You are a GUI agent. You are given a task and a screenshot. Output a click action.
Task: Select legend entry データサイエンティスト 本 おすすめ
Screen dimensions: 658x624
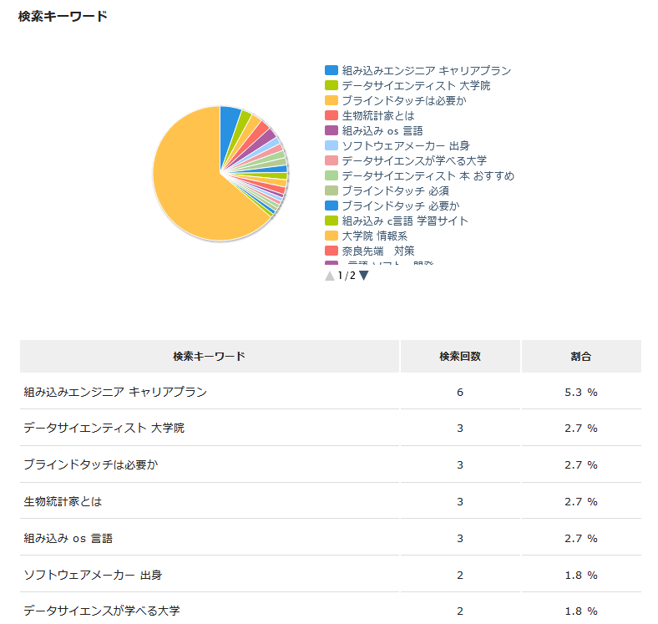click(420, 175)
